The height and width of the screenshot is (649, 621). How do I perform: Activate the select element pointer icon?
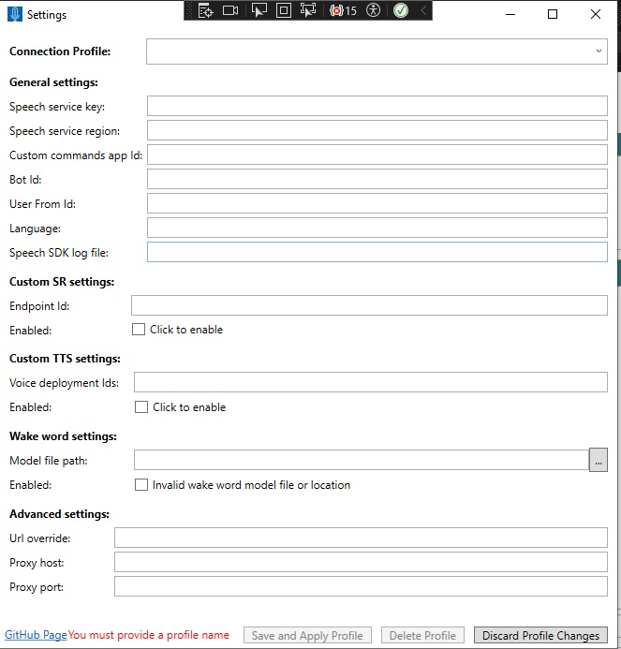[x=259, y=11]
